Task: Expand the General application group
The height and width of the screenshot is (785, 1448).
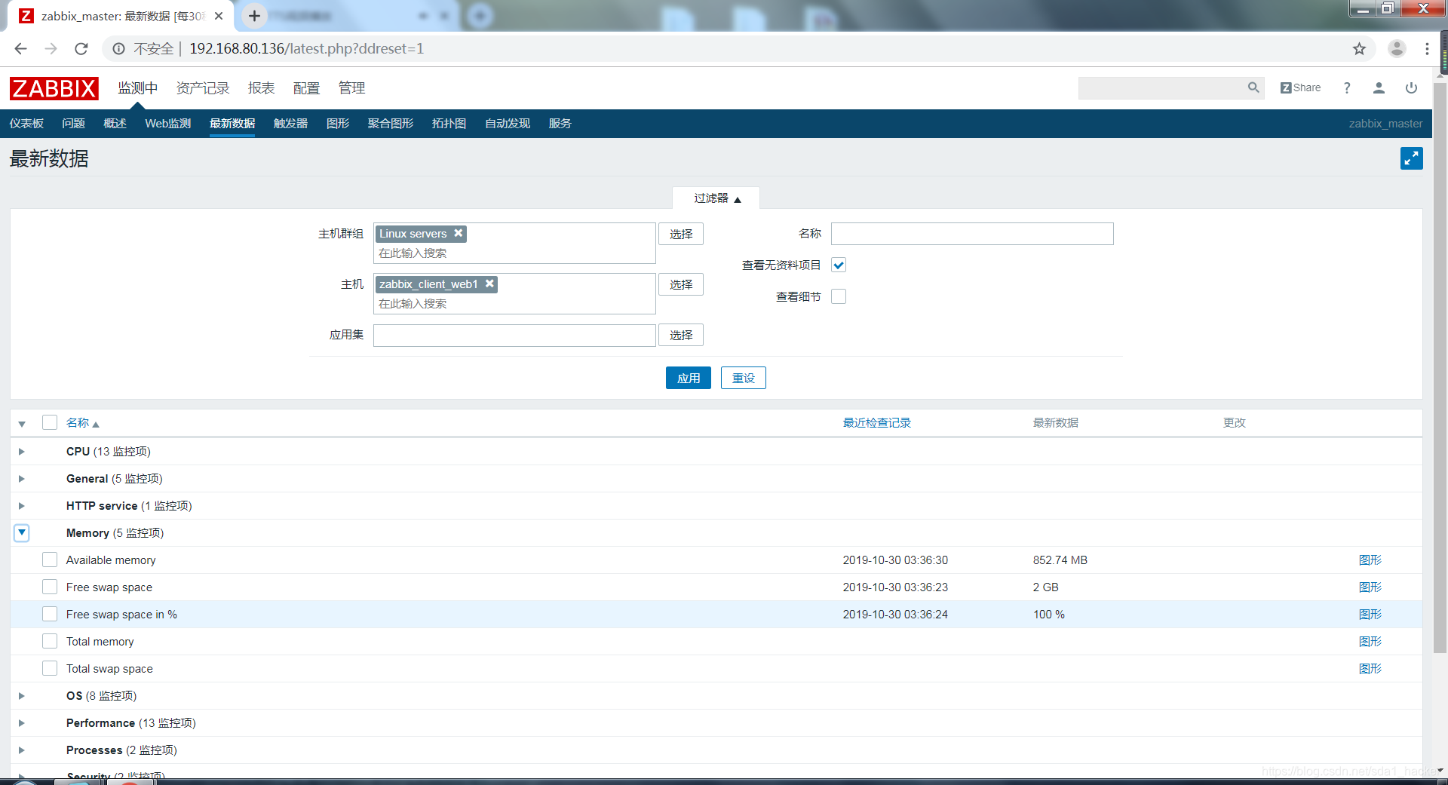Action: point(22,479)
